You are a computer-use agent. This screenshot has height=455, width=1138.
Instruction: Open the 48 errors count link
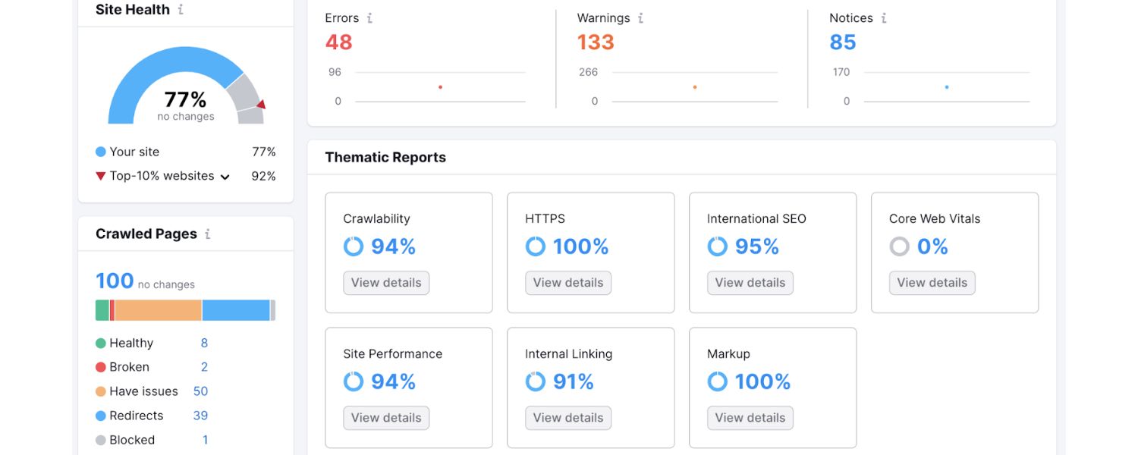pos(338,42)
